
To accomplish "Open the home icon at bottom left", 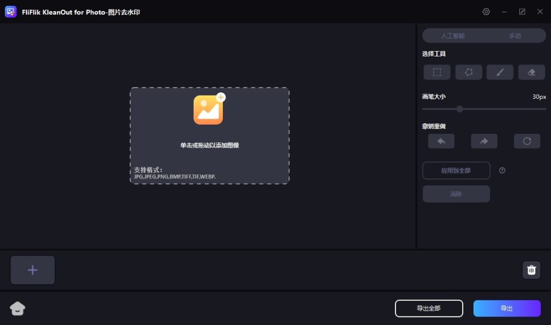I will point(18,308).
